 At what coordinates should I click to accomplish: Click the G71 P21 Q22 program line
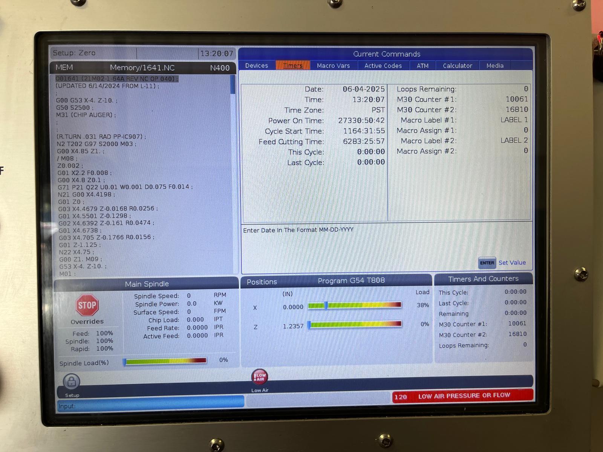click(125, 187)
